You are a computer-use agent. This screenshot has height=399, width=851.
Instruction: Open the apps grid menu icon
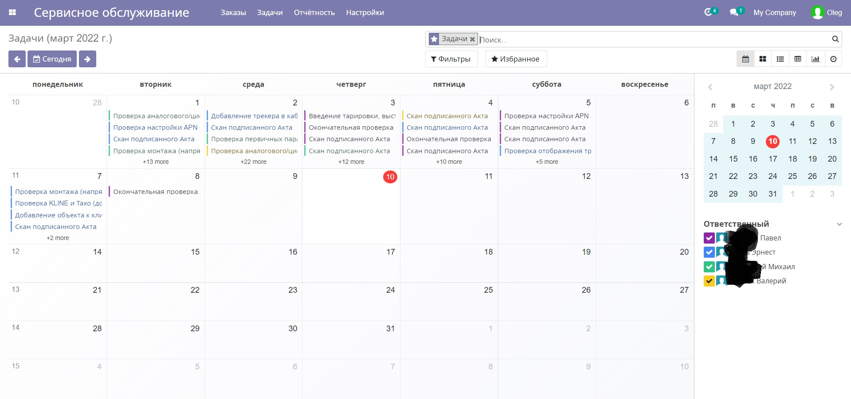[12, 12]
